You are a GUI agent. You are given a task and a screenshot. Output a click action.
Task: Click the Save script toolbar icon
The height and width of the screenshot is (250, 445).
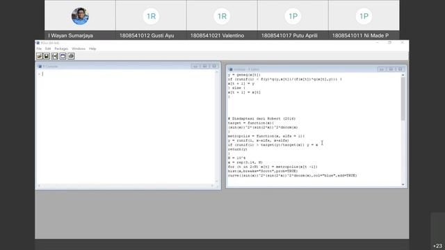point(47,56)
